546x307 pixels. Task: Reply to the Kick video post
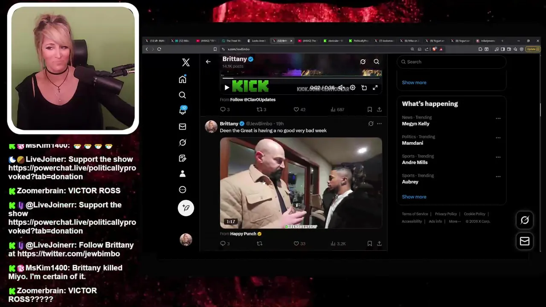[x=225, y=110]
